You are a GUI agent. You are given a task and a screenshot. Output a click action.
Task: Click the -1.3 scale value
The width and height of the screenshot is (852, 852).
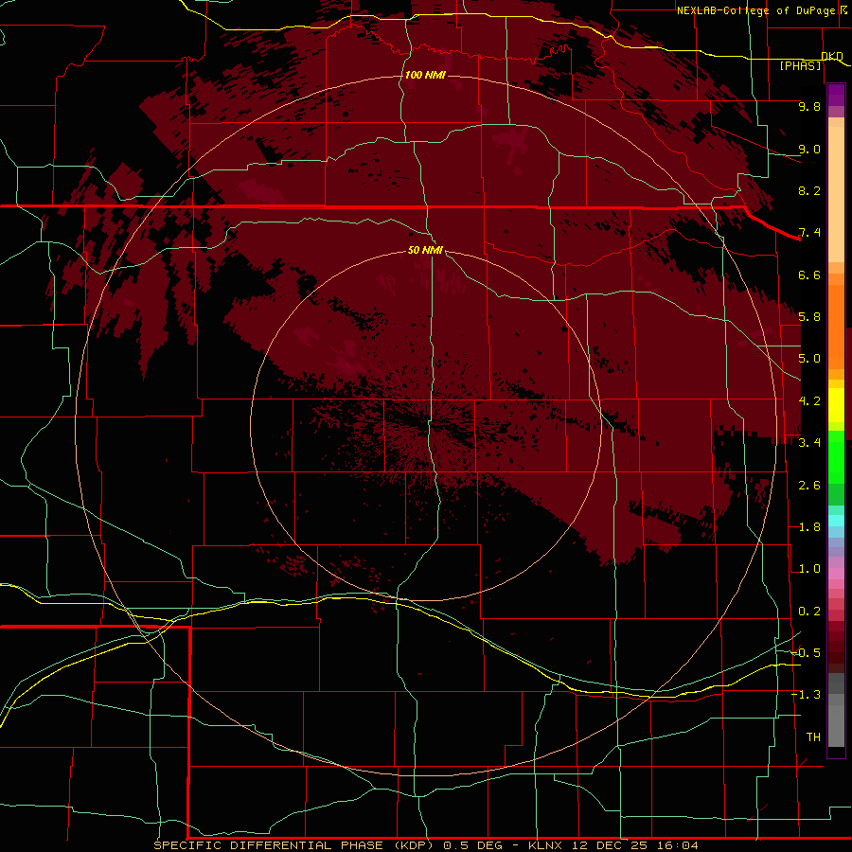(807, 695)
